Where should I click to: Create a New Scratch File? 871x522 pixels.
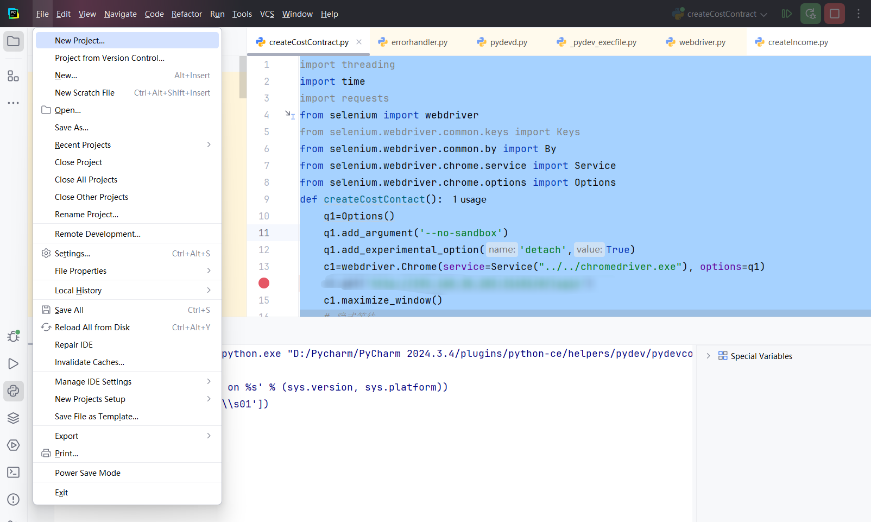tap(127, 92)
